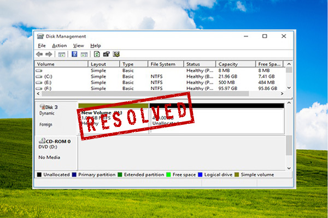Click the 484 MB free space cell

(x=266, y=83)
